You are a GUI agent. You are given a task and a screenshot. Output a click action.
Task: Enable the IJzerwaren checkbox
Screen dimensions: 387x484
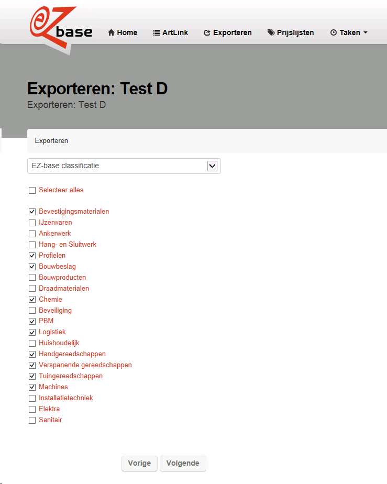click(x=32, y=223)
